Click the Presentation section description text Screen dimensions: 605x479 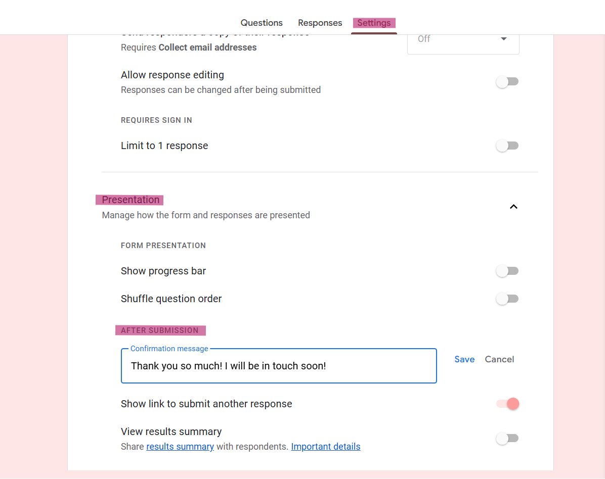[x=206, y=215]
